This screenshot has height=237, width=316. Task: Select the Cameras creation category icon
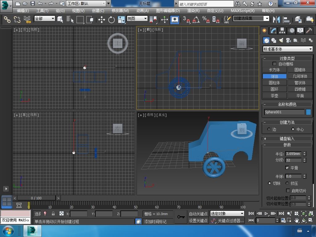289,40
